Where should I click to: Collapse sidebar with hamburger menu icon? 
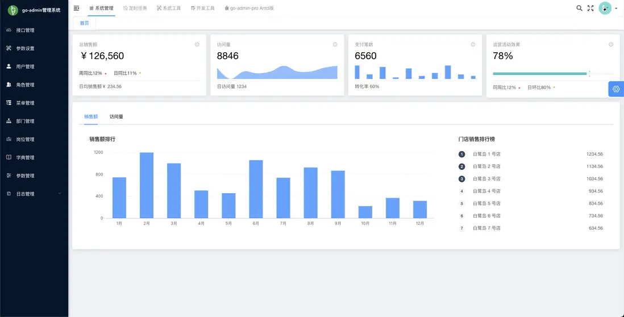coord(76,8)
